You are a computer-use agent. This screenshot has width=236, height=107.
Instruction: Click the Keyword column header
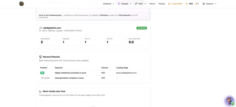[x=59, y=68]
